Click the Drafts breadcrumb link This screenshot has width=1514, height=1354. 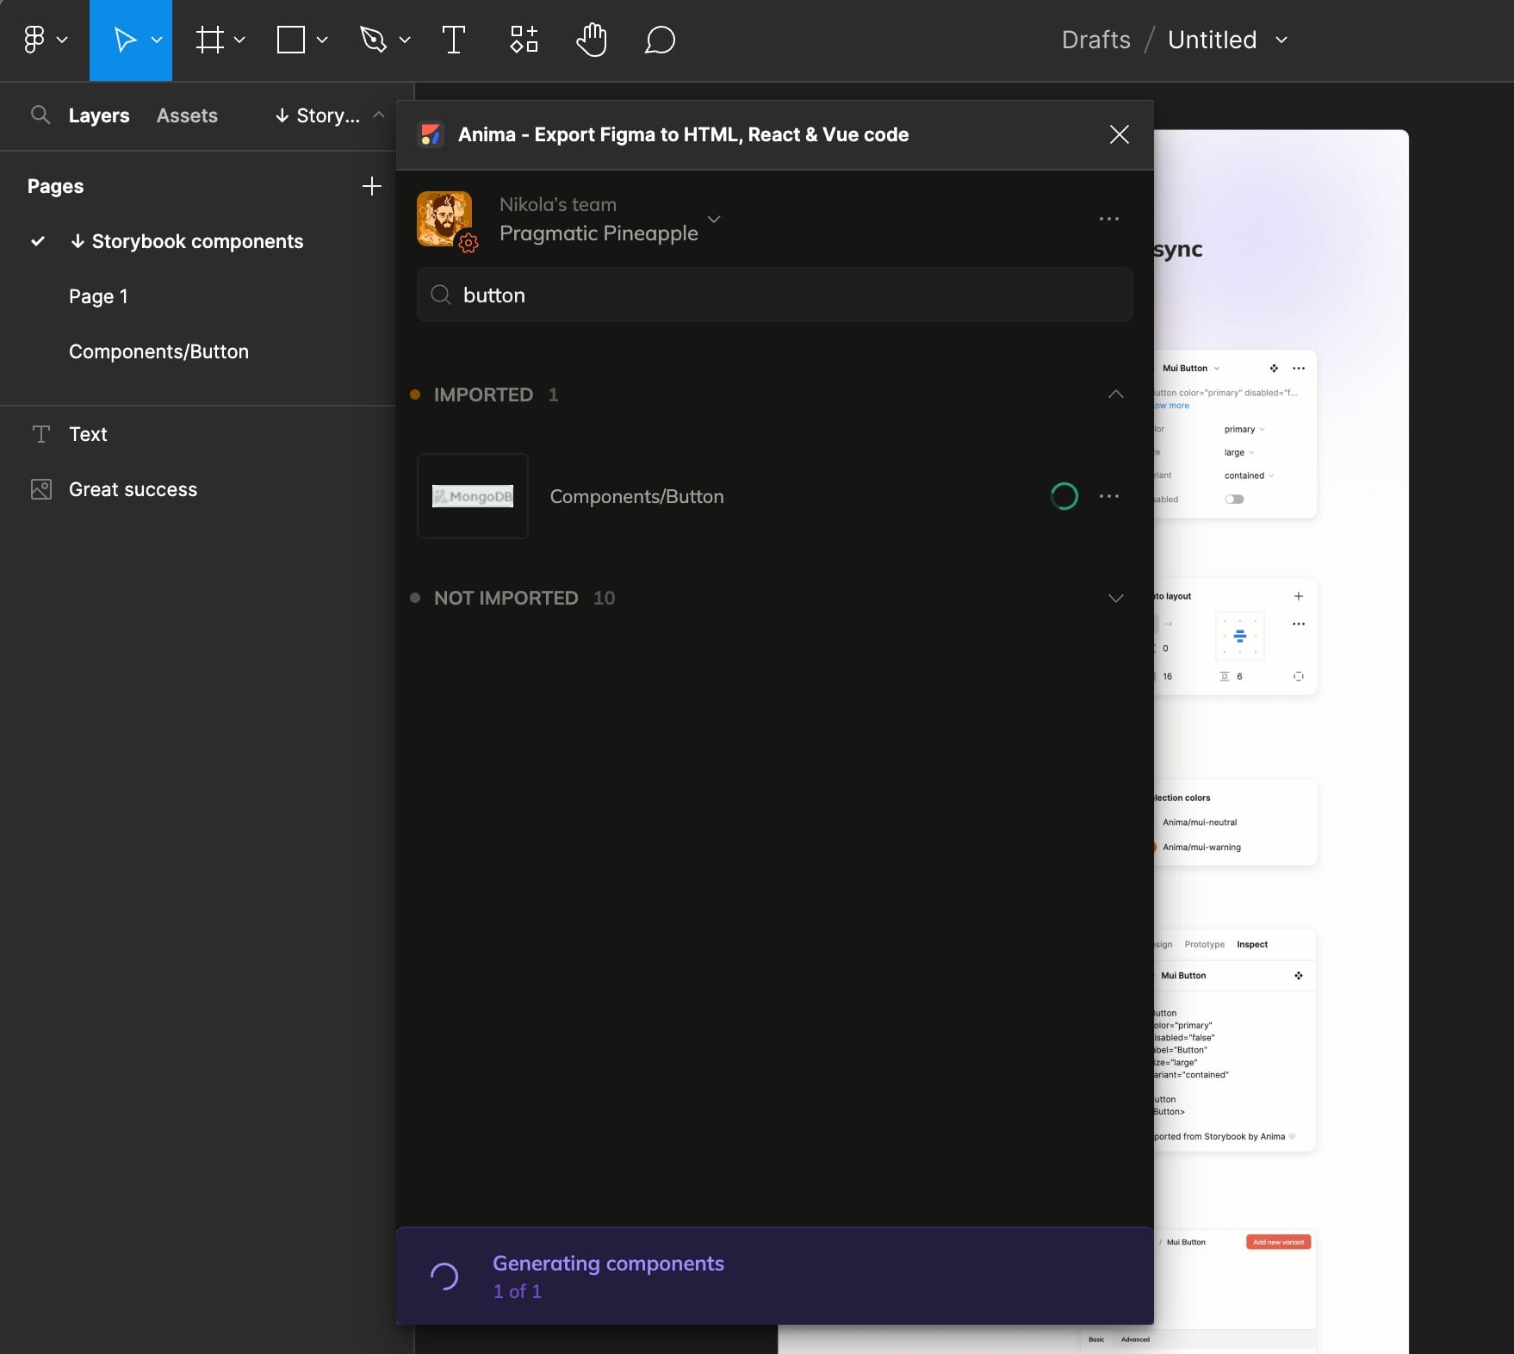[1095, 40]
